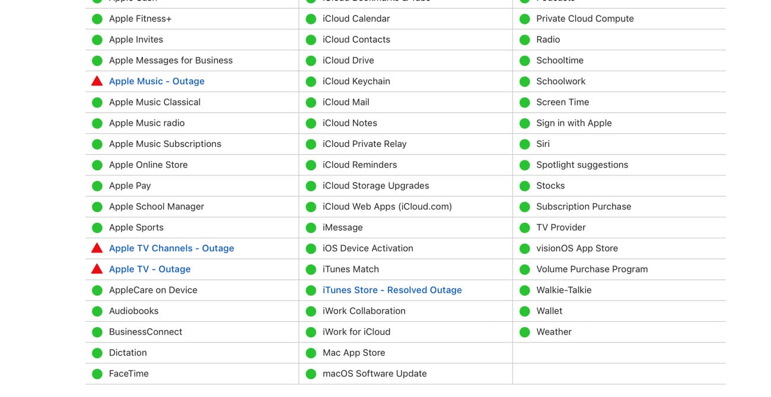Click the green dot next to Apple Pay
This screenshot has width=771, height=397.
point(97,186)
